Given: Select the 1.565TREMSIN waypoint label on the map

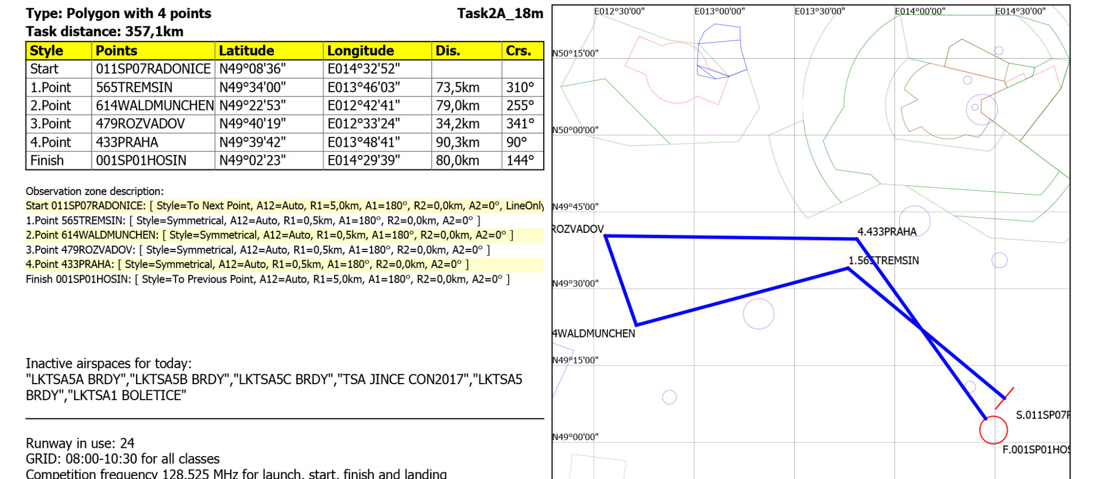Looking at the screenshot, I should tap(883, 260).
